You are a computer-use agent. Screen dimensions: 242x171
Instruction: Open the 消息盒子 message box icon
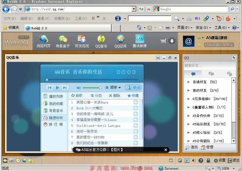click(63, 41)
